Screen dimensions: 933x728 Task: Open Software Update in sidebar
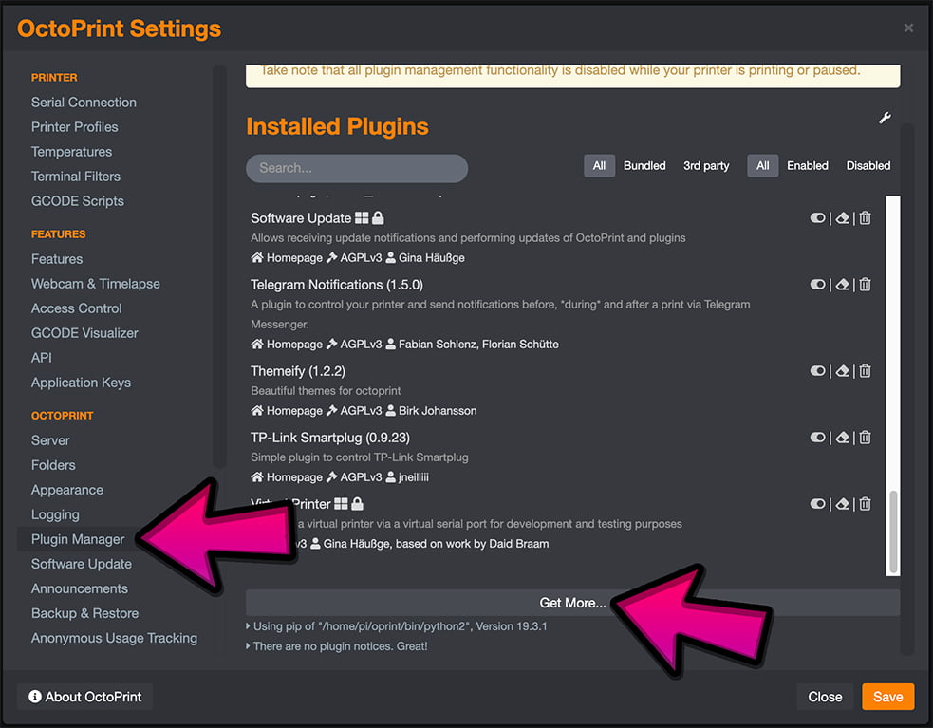pos(82,564)
